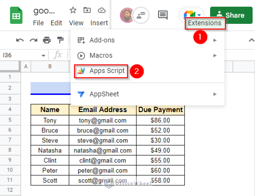Click the move to folder icon
Viewport: 255px width, 196px height.
pos(87,10)
